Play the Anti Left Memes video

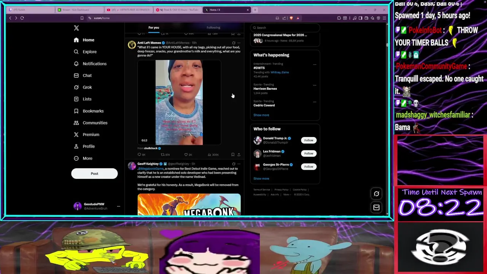(x=179, y=102)
